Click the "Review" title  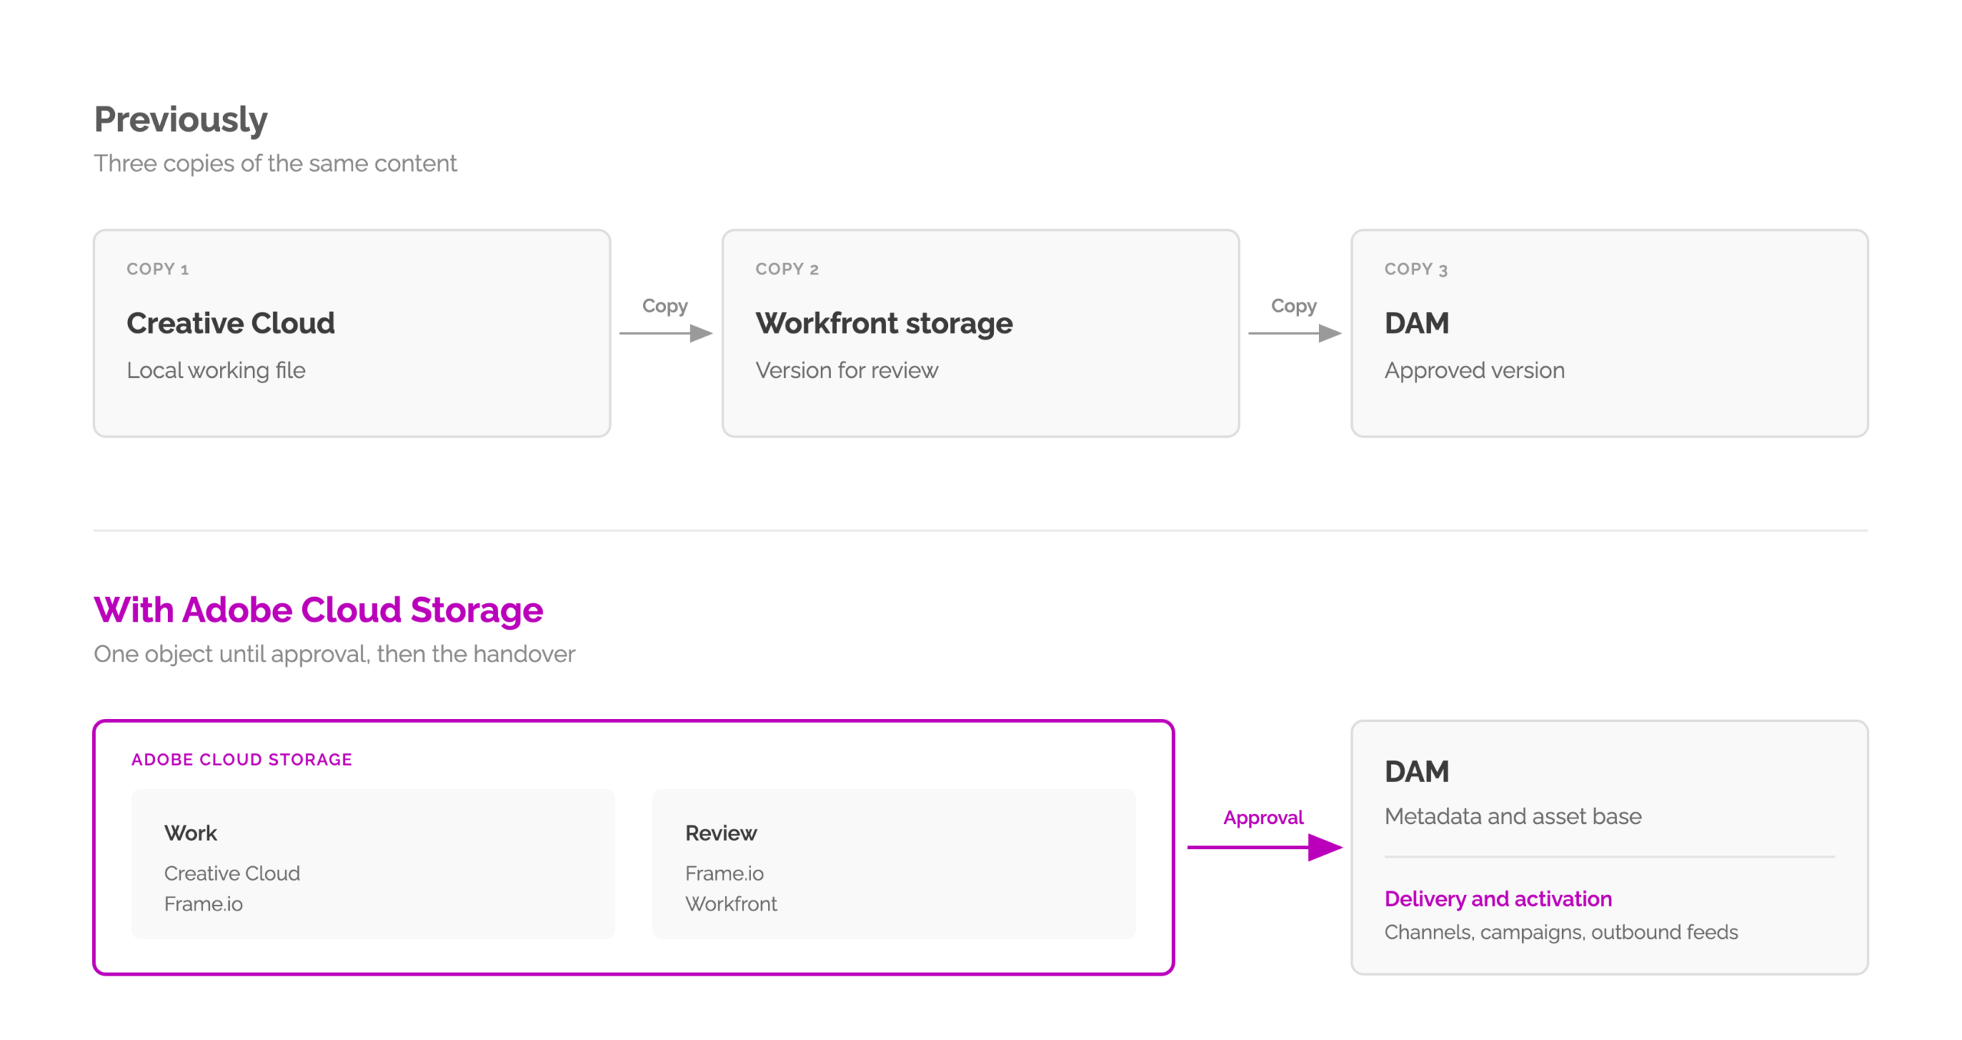[x=720, y=833]
